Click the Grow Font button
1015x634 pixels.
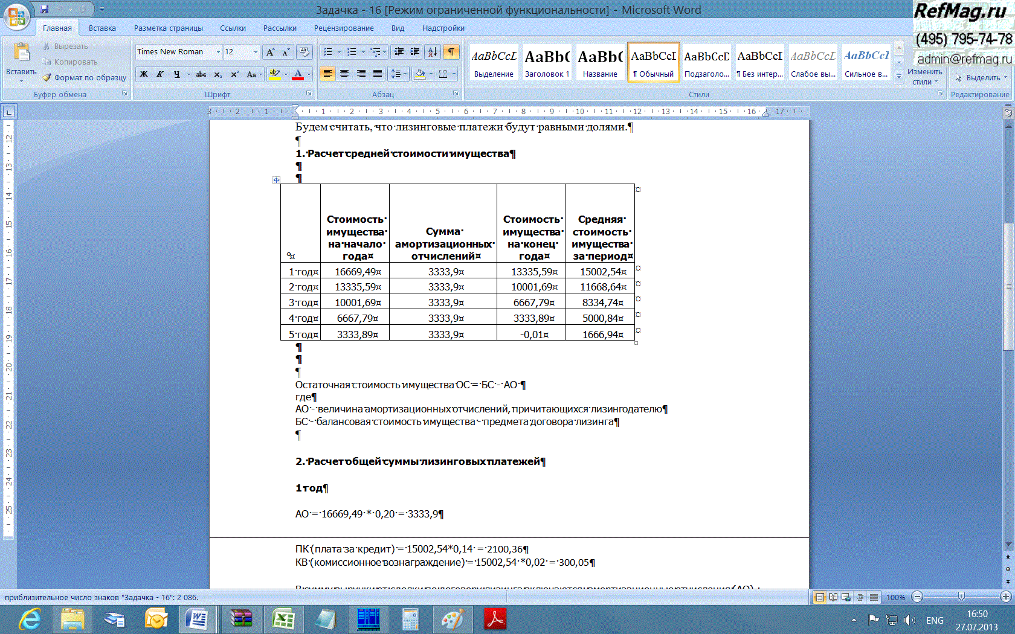click(x=270, y=52)
